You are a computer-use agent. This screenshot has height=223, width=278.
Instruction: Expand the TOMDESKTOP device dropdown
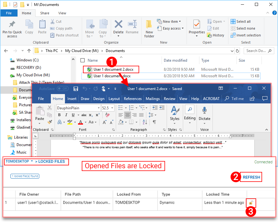(32, 161)
